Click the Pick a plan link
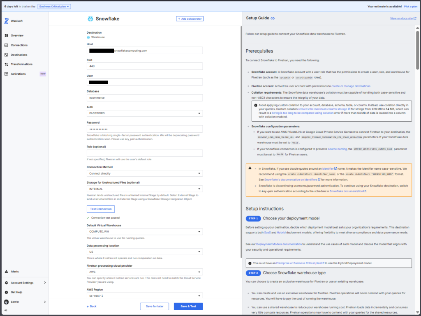421x316 pixels. pos(411,7)
